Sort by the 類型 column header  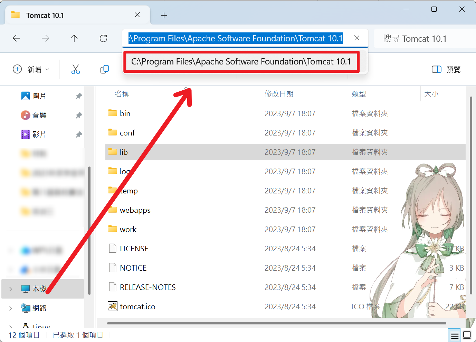[x=359, y=94]
